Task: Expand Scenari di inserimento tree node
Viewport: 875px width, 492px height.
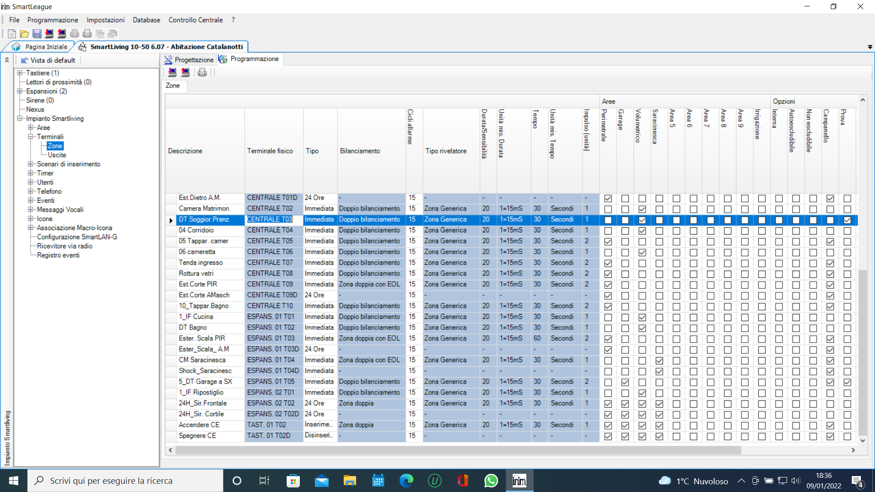Action: click(x=31, y=164)
